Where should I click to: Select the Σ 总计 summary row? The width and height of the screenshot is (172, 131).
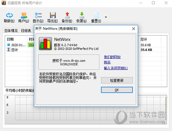click(12, 50)
